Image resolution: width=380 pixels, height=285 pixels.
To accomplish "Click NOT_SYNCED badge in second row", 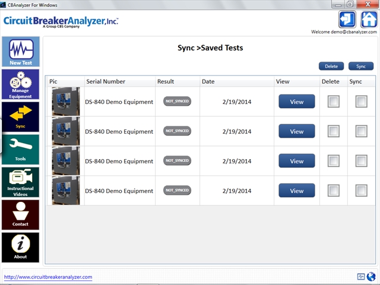I will point(177,131).
